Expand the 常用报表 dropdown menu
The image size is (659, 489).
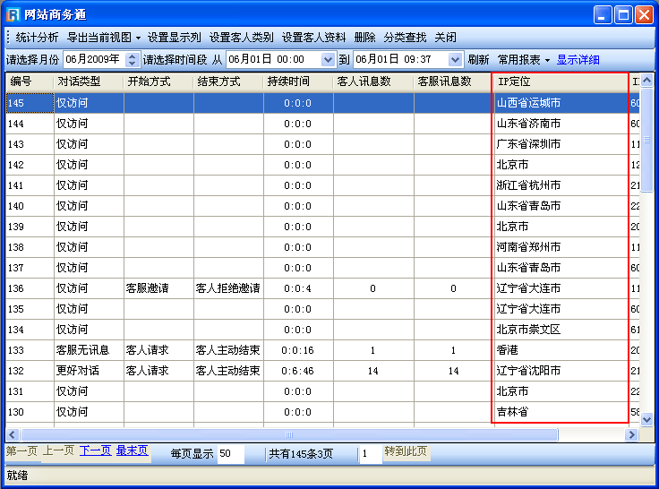[524, 60]
